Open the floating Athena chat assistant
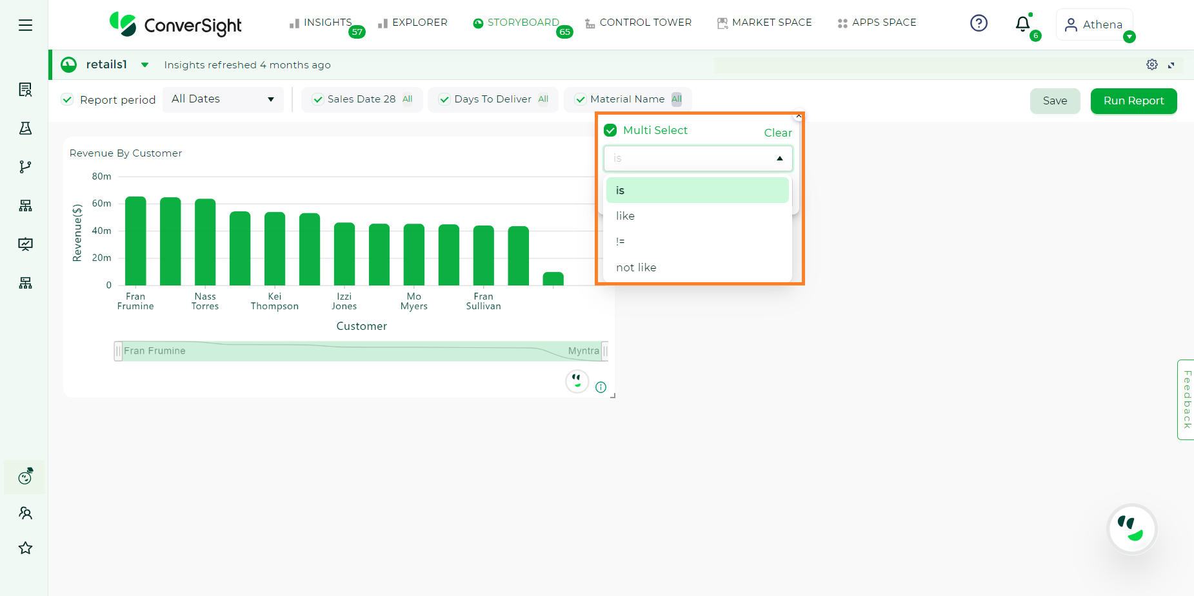 [x=1132, y=528]
